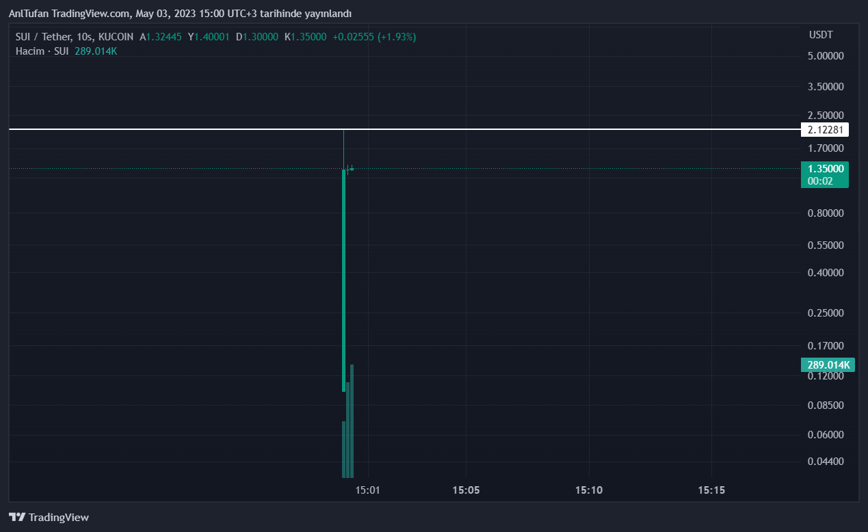
Task: Click the green 1.35000 current price label
Action: 824,169
